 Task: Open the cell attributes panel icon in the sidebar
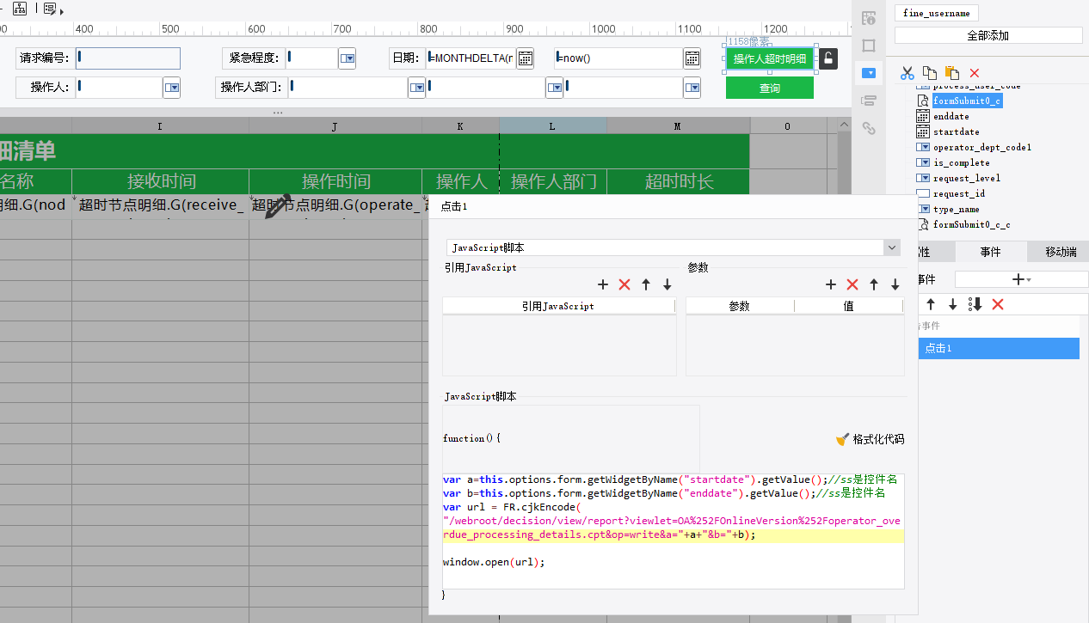869,18
